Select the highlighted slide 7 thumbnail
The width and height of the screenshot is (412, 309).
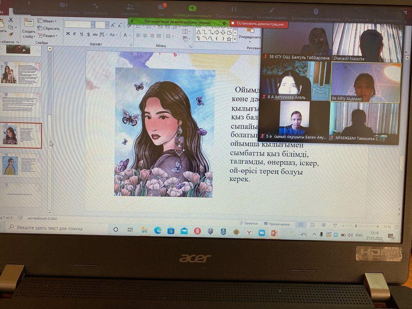coord(21,135)
